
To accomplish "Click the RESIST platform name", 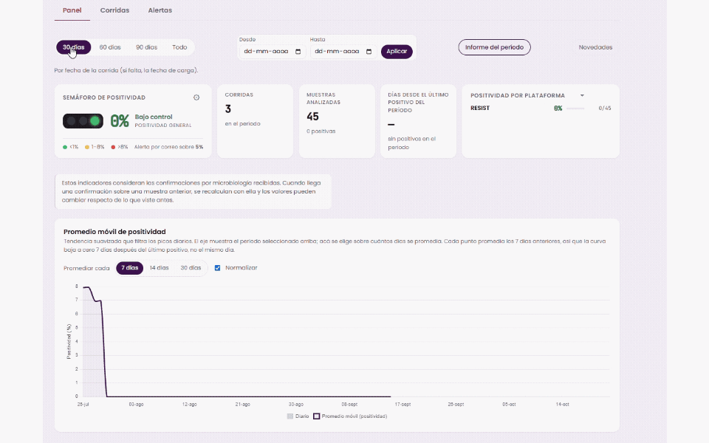I will (x=480, y=108).
